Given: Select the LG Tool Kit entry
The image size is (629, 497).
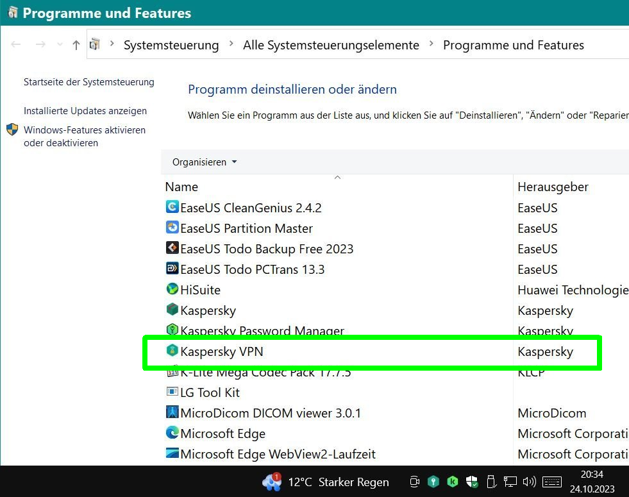Looking at the screenshot, I should 210,392.
